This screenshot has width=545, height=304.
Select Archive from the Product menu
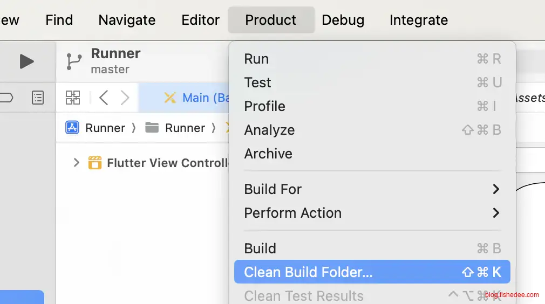pos(268,154)
